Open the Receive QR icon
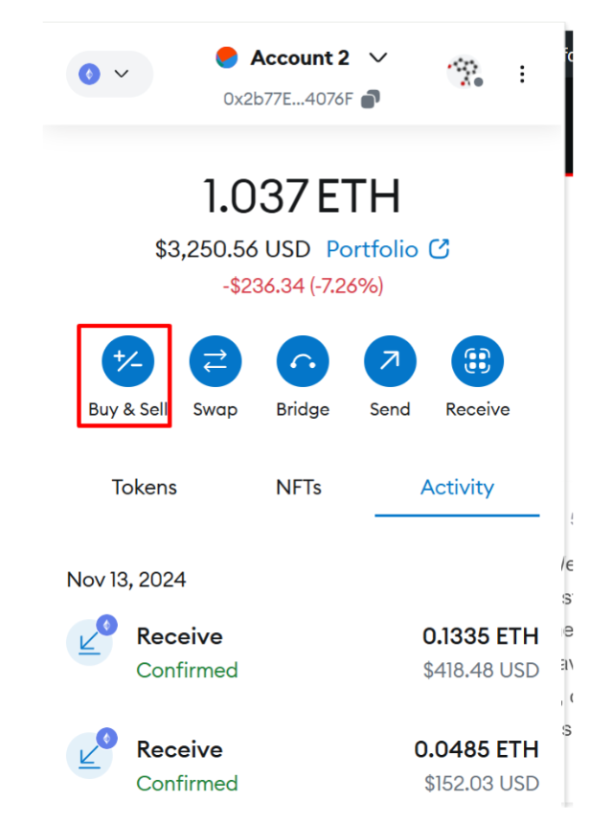The width and height of the screenshot is (613, 824). (477, 362)
